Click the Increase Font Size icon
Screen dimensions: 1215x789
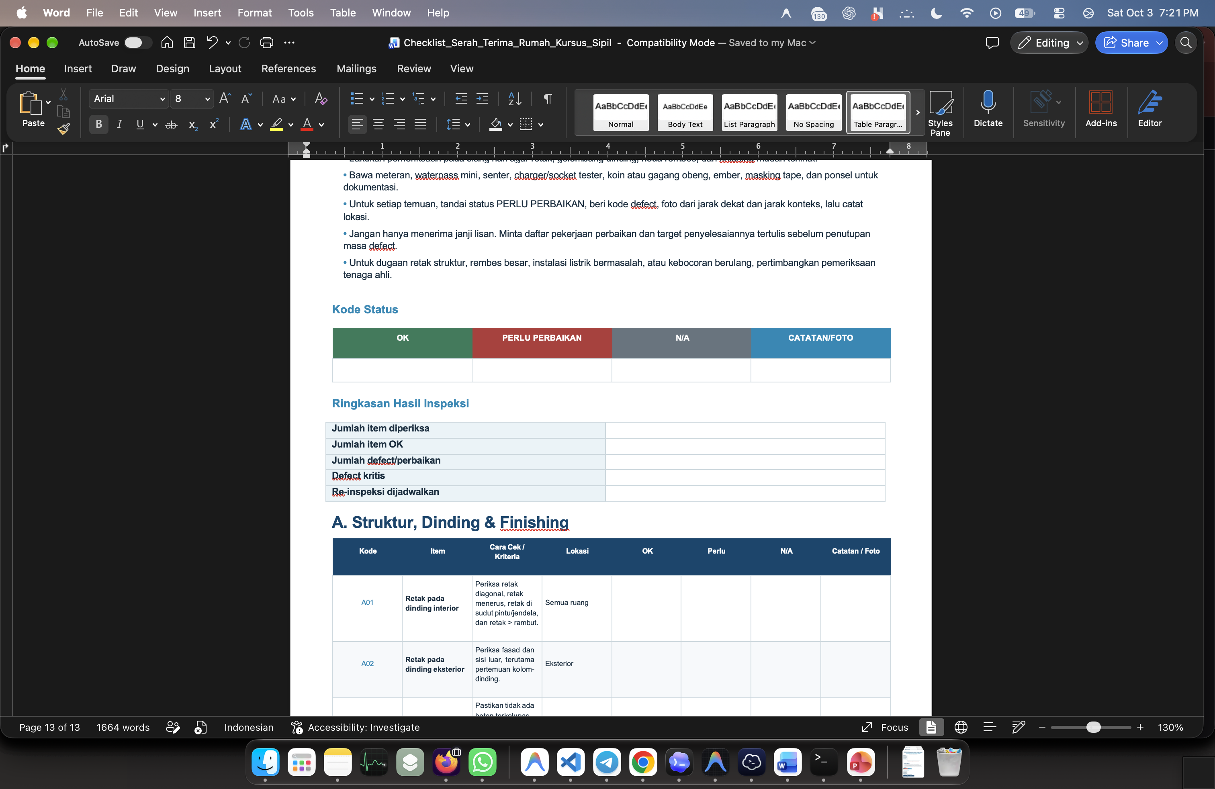pos(225,98)
